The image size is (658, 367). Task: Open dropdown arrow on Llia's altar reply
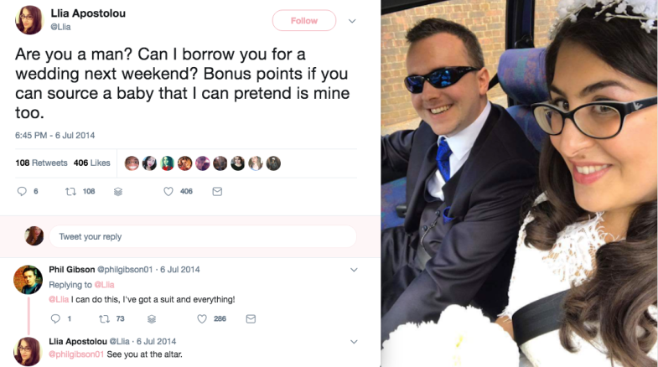point(354,341)
